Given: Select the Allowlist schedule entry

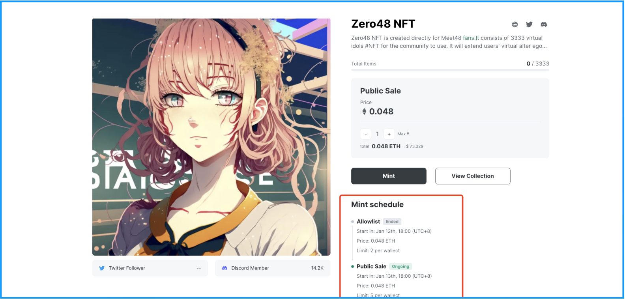Looking at the screenshot, I should 395,236.
